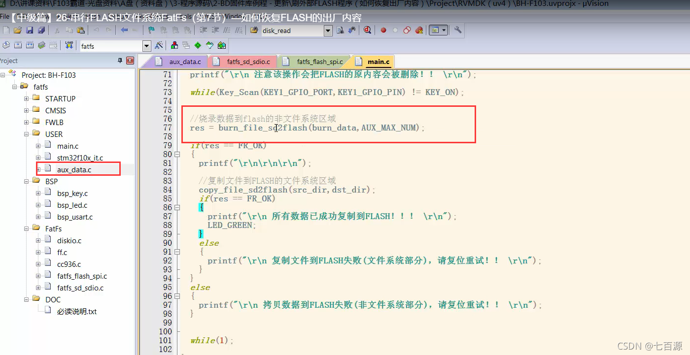
Task: Open Manage Multi-Project Workspace icon
Action: [186, 46]
